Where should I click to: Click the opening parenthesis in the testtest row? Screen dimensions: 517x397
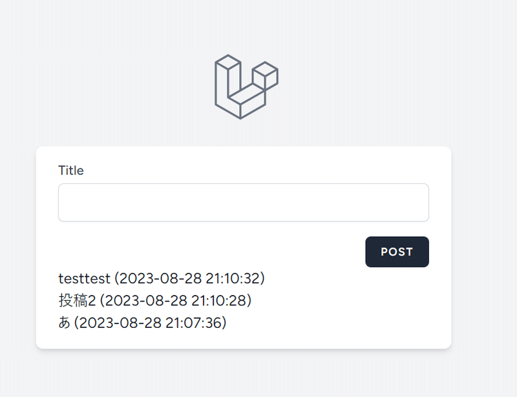116,279
